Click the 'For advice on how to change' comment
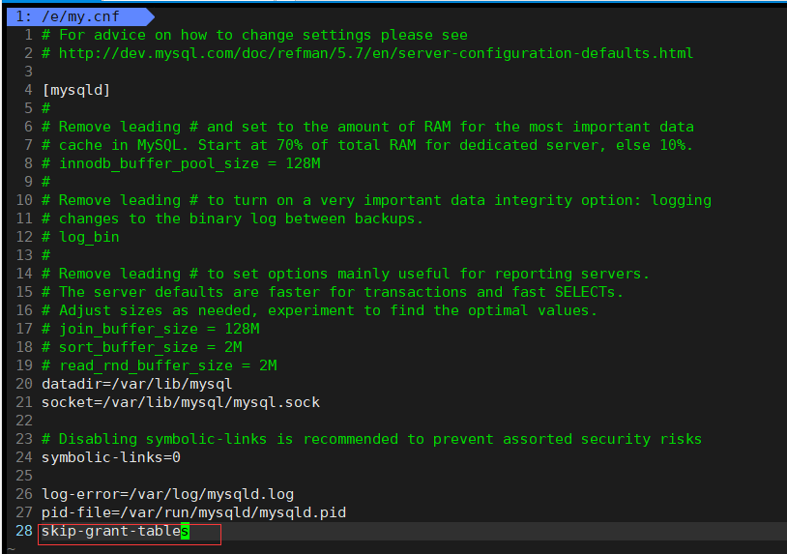The width and height of the screenshot is (787, 554). (254, 35)
